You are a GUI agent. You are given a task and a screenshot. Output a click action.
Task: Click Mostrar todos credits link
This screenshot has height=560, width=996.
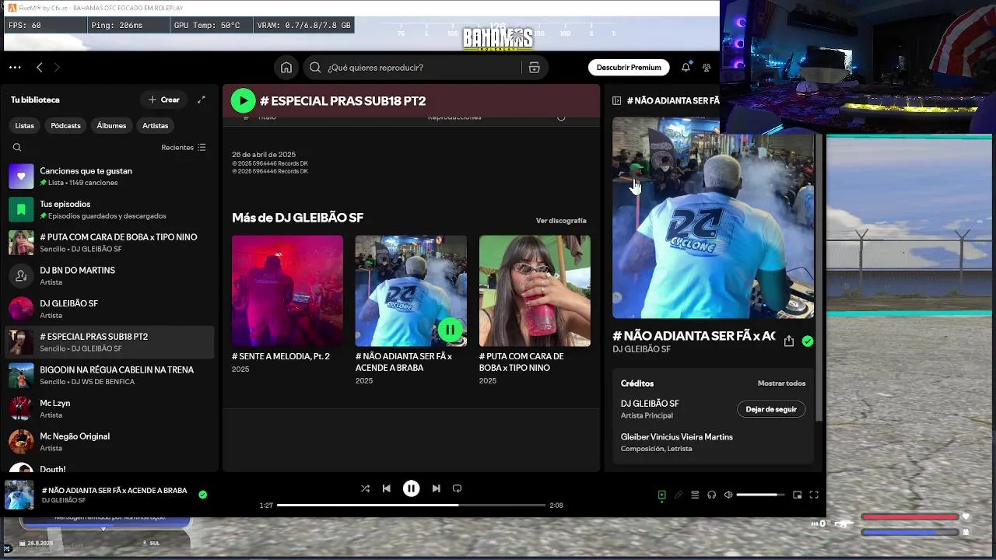click(x=781, y=383)
